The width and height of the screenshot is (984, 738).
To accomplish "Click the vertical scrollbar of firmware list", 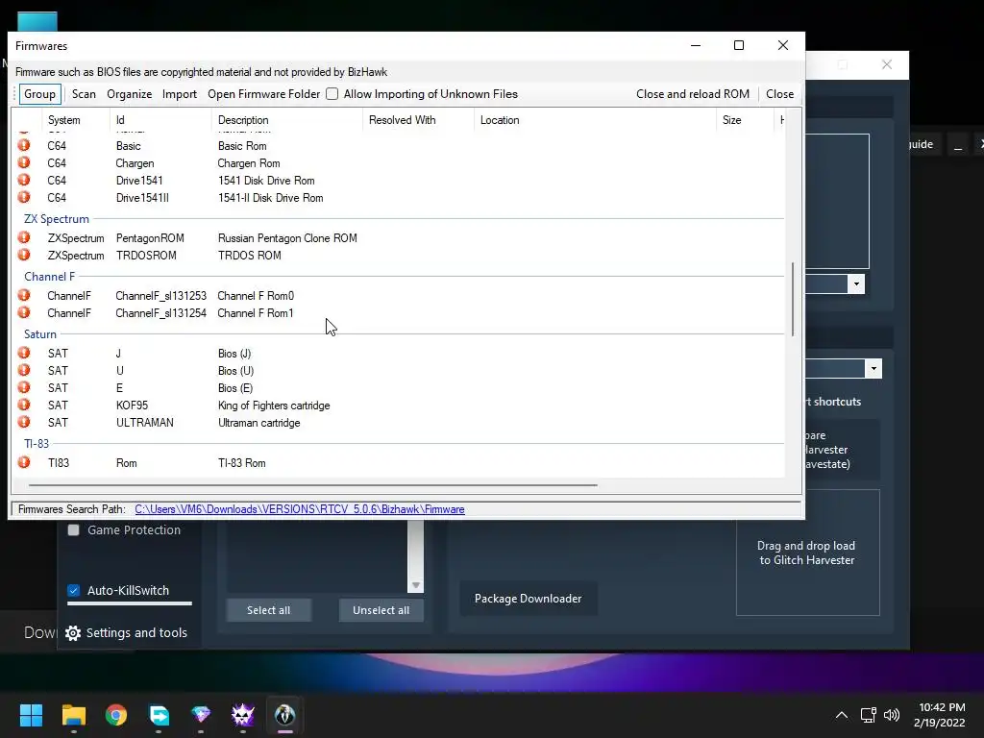I will [x=793, y=299].
